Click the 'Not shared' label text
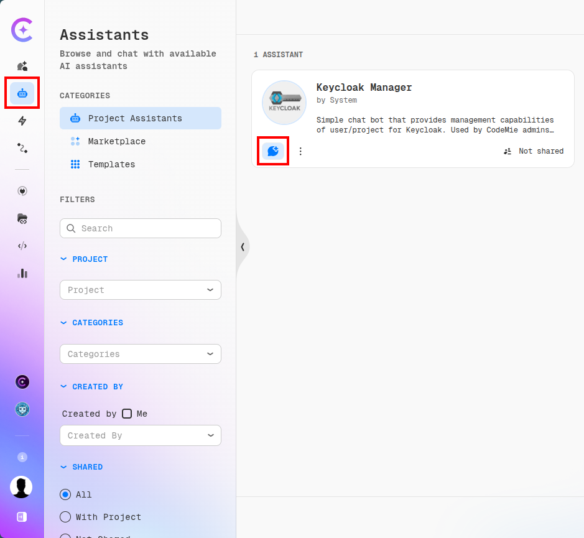This screenshot has width=584, height=538. [541, 151]
